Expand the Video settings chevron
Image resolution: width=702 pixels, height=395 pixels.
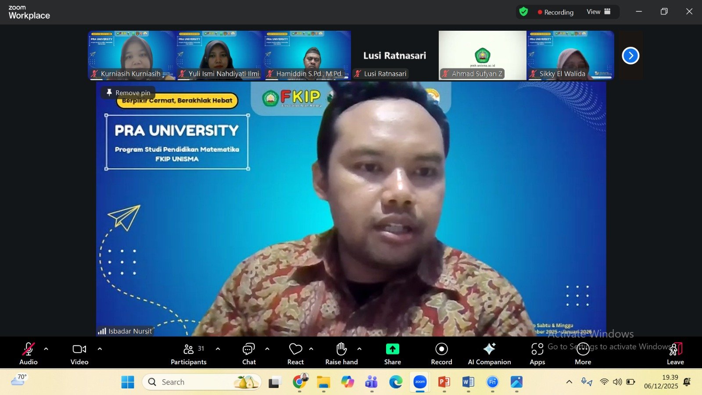point(100,349)
